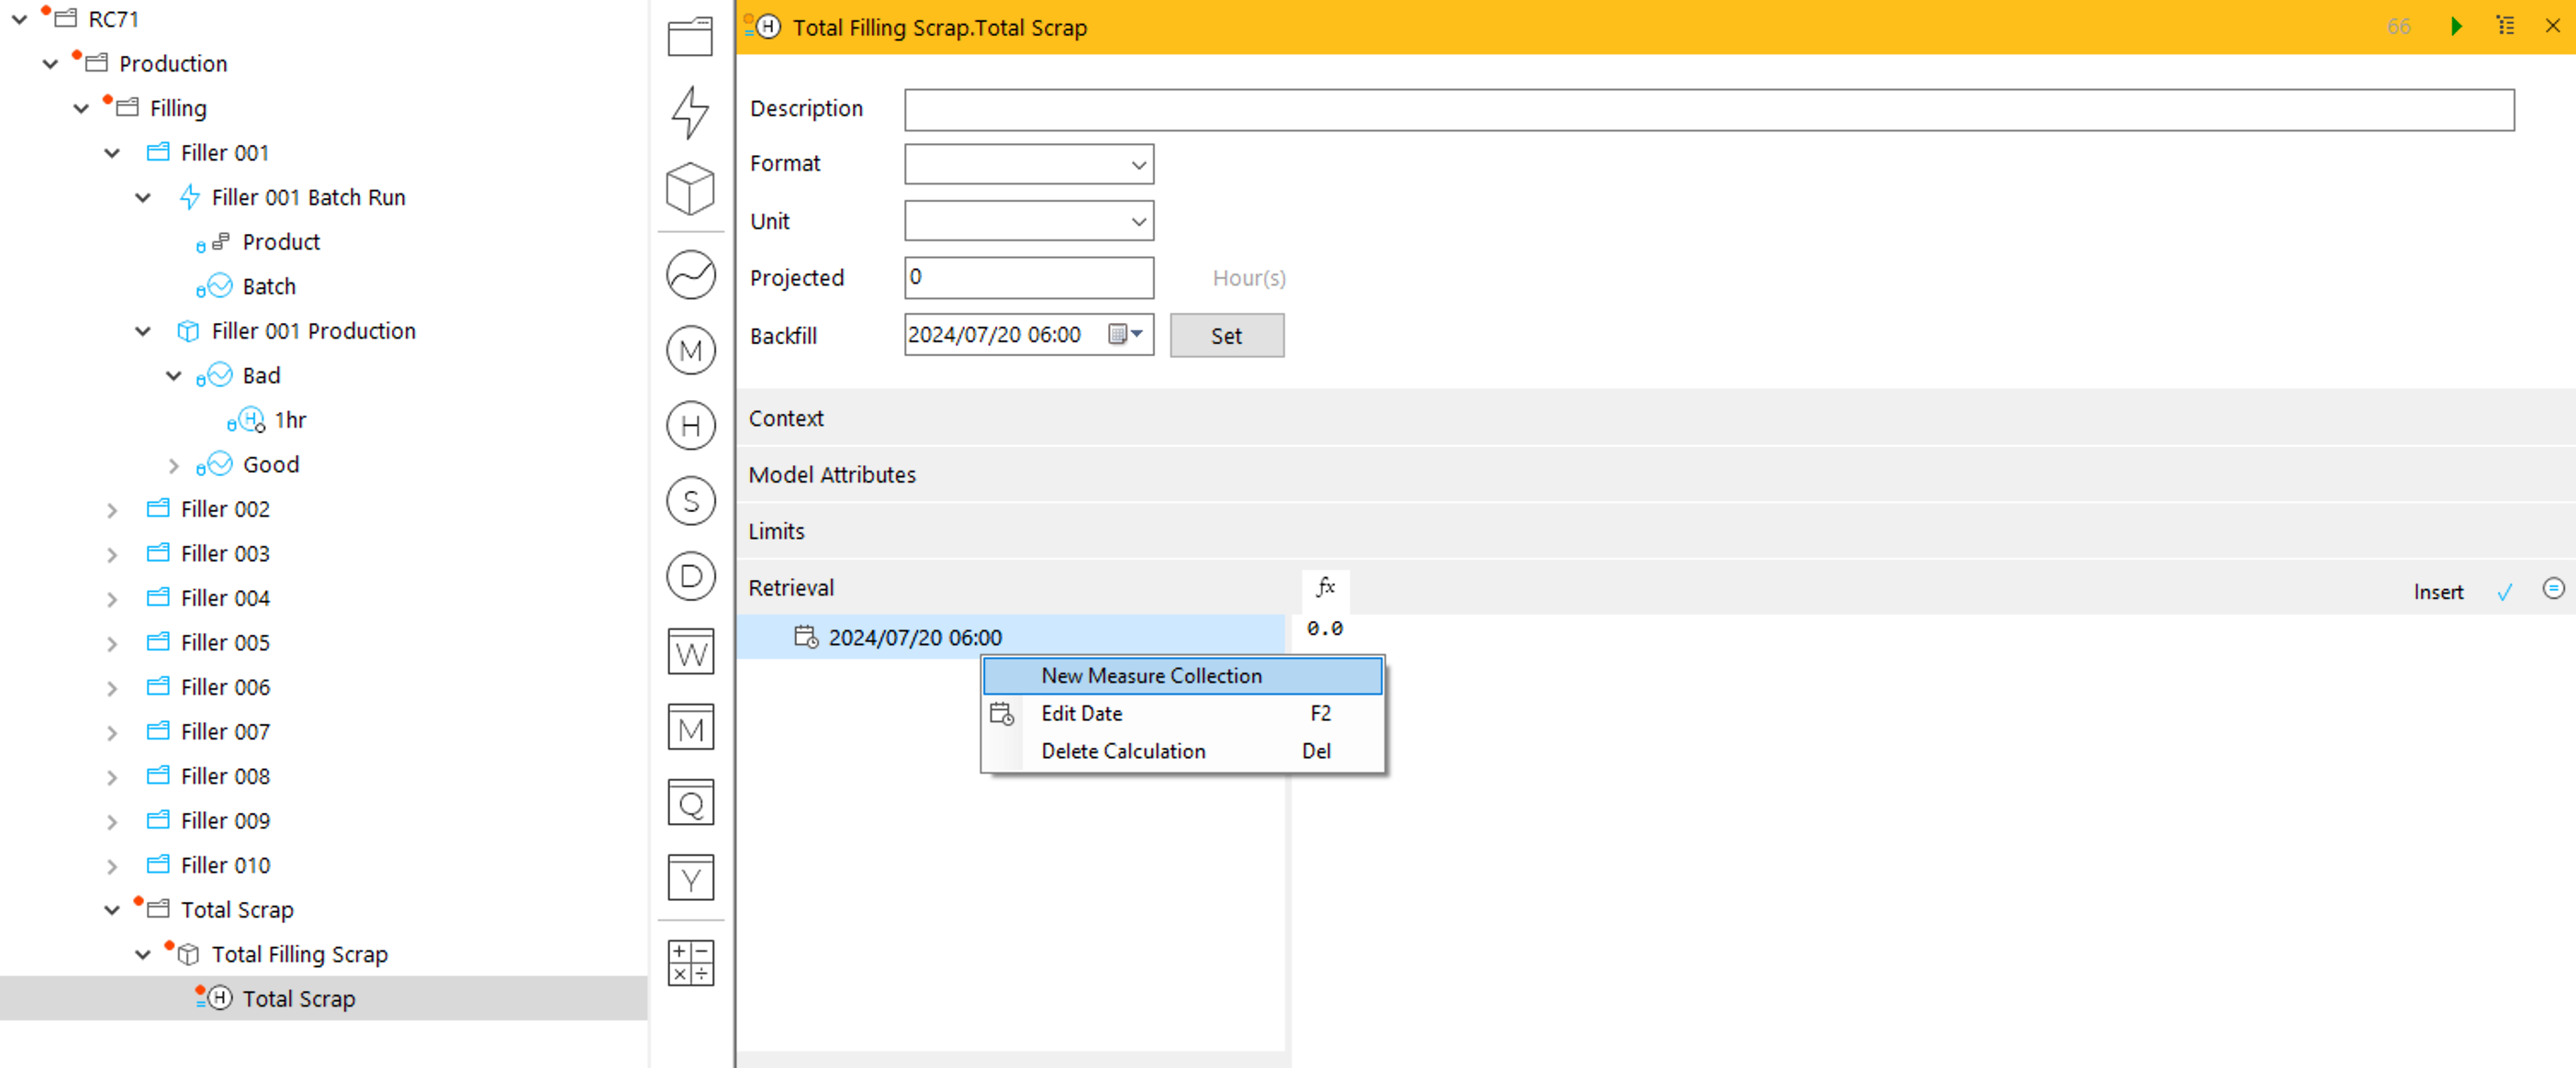Expand the Limits section header
Screen dimensions: 2576x1068
pos(1655,530)
